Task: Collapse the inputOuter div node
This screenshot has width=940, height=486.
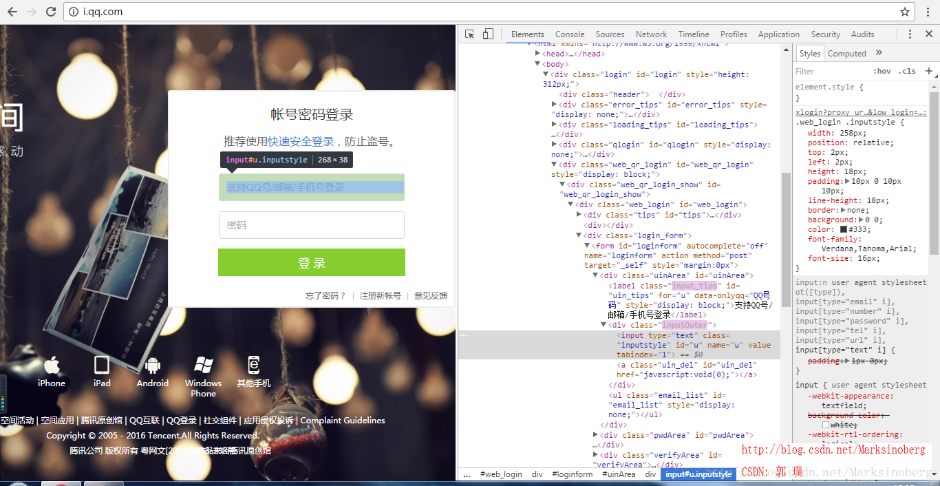Action: click(603, 325)
